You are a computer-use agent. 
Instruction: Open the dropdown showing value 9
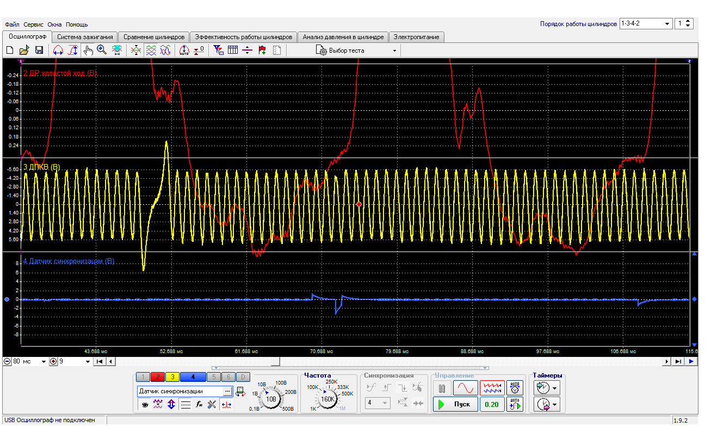(x=75, y=361)
